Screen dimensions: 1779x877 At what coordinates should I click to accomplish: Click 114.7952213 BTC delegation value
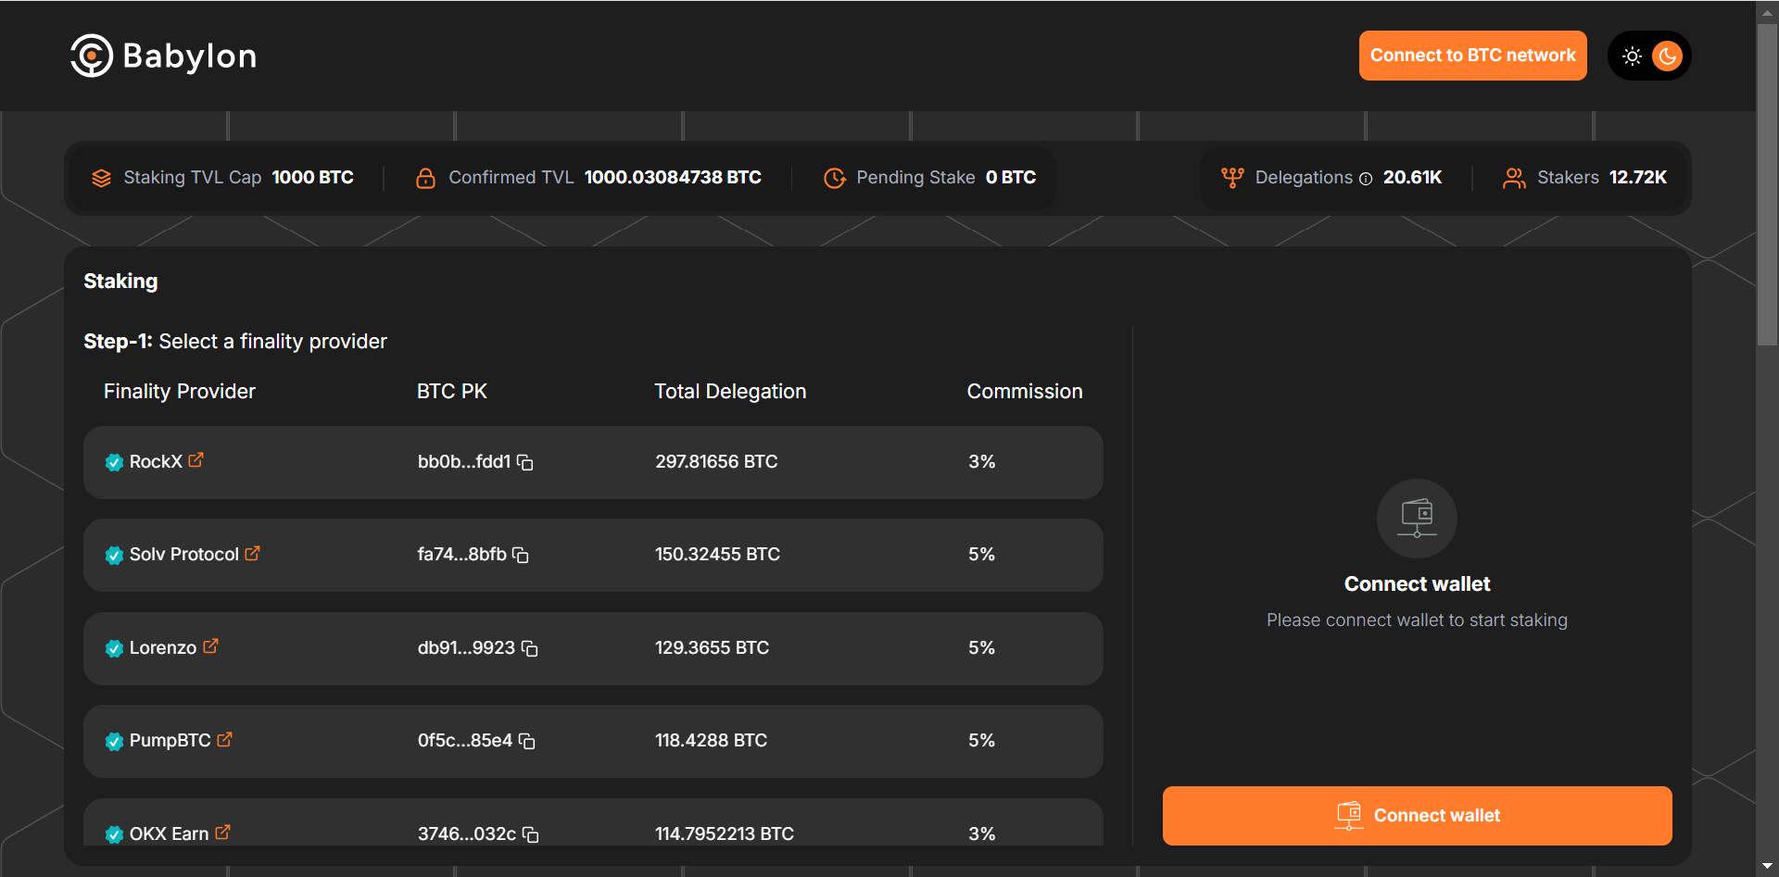pyautogui.click(x=725, y=833)
